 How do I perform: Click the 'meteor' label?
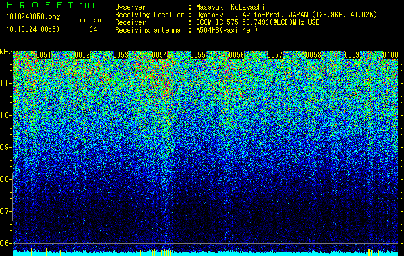click(91, 20)
